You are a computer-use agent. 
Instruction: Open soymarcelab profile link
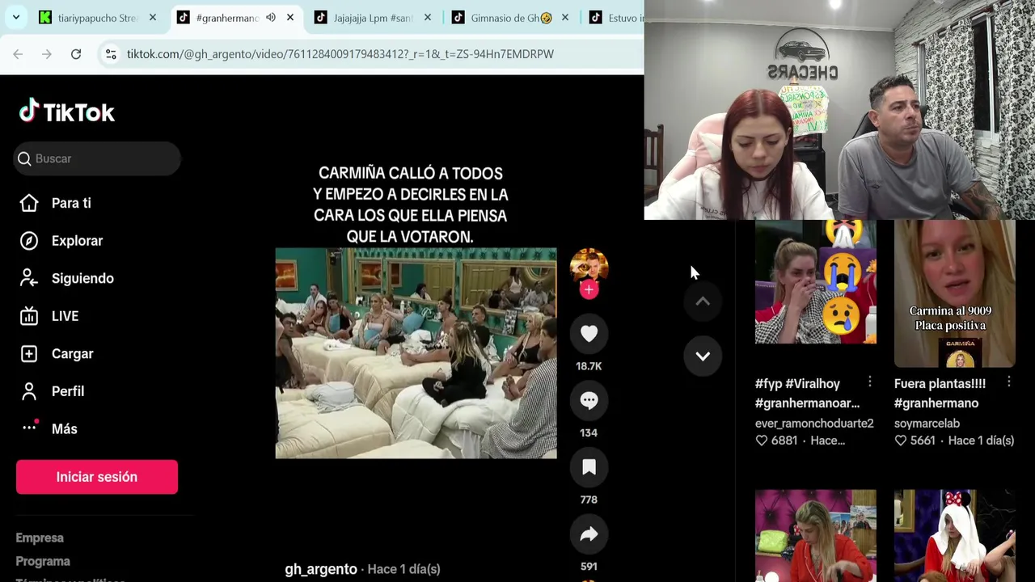[927, 423]
